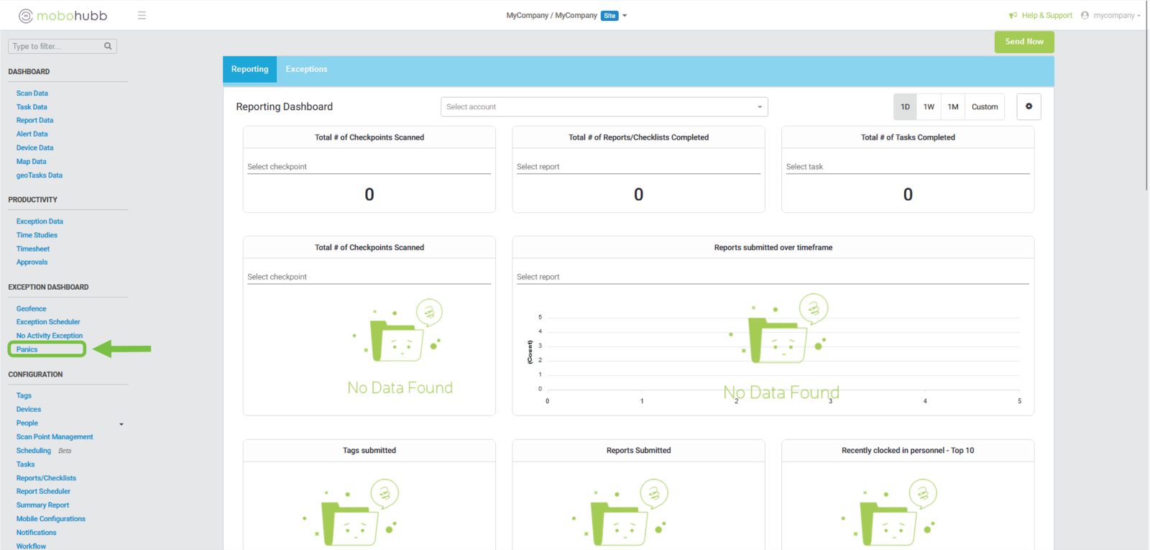Click the hamburger menu icon

click(x=142, y=15)
